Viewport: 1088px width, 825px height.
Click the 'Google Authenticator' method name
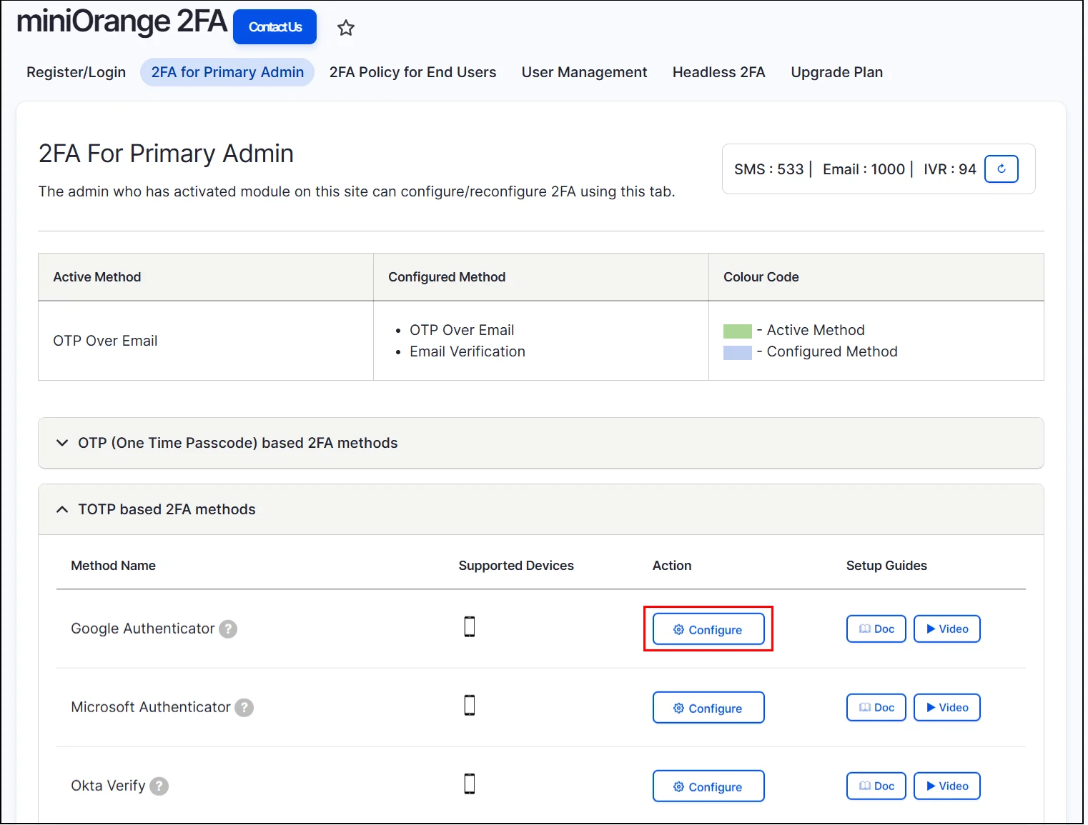coord(143,629)
